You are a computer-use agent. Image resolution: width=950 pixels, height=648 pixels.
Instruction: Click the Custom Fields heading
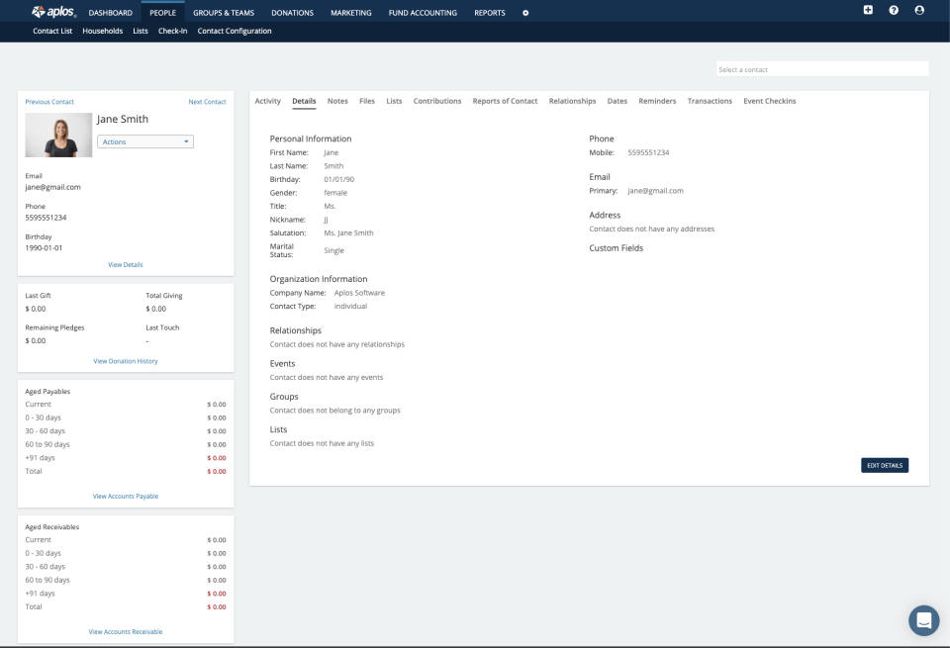pos(617,248)
